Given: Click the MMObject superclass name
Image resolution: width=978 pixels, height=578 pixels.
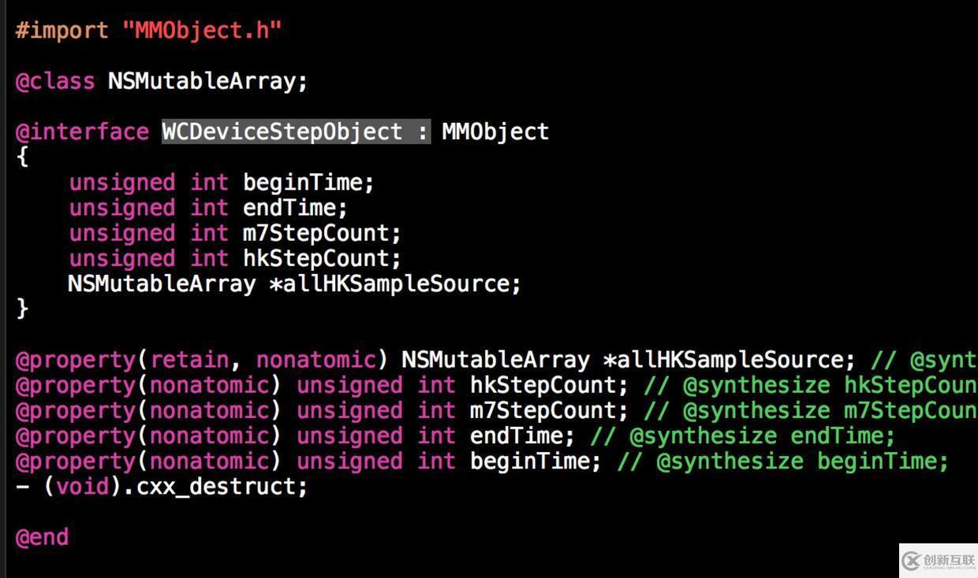Looking at the screenshot, I should click(x=495, y=132).
